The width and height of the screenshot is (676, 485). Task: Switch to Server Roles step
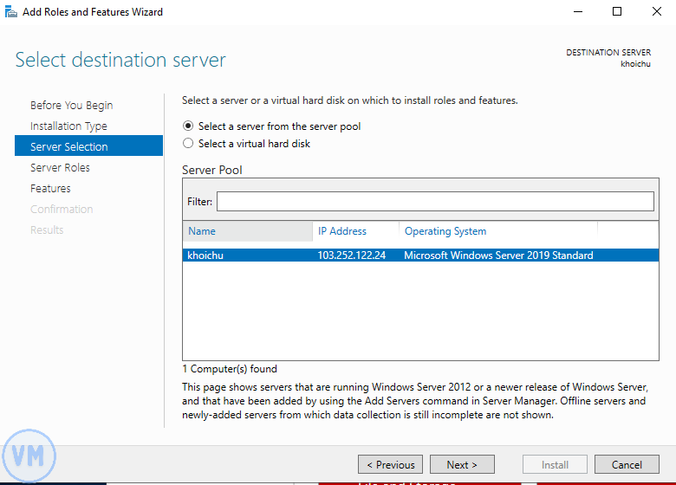[x=60, y=168]
